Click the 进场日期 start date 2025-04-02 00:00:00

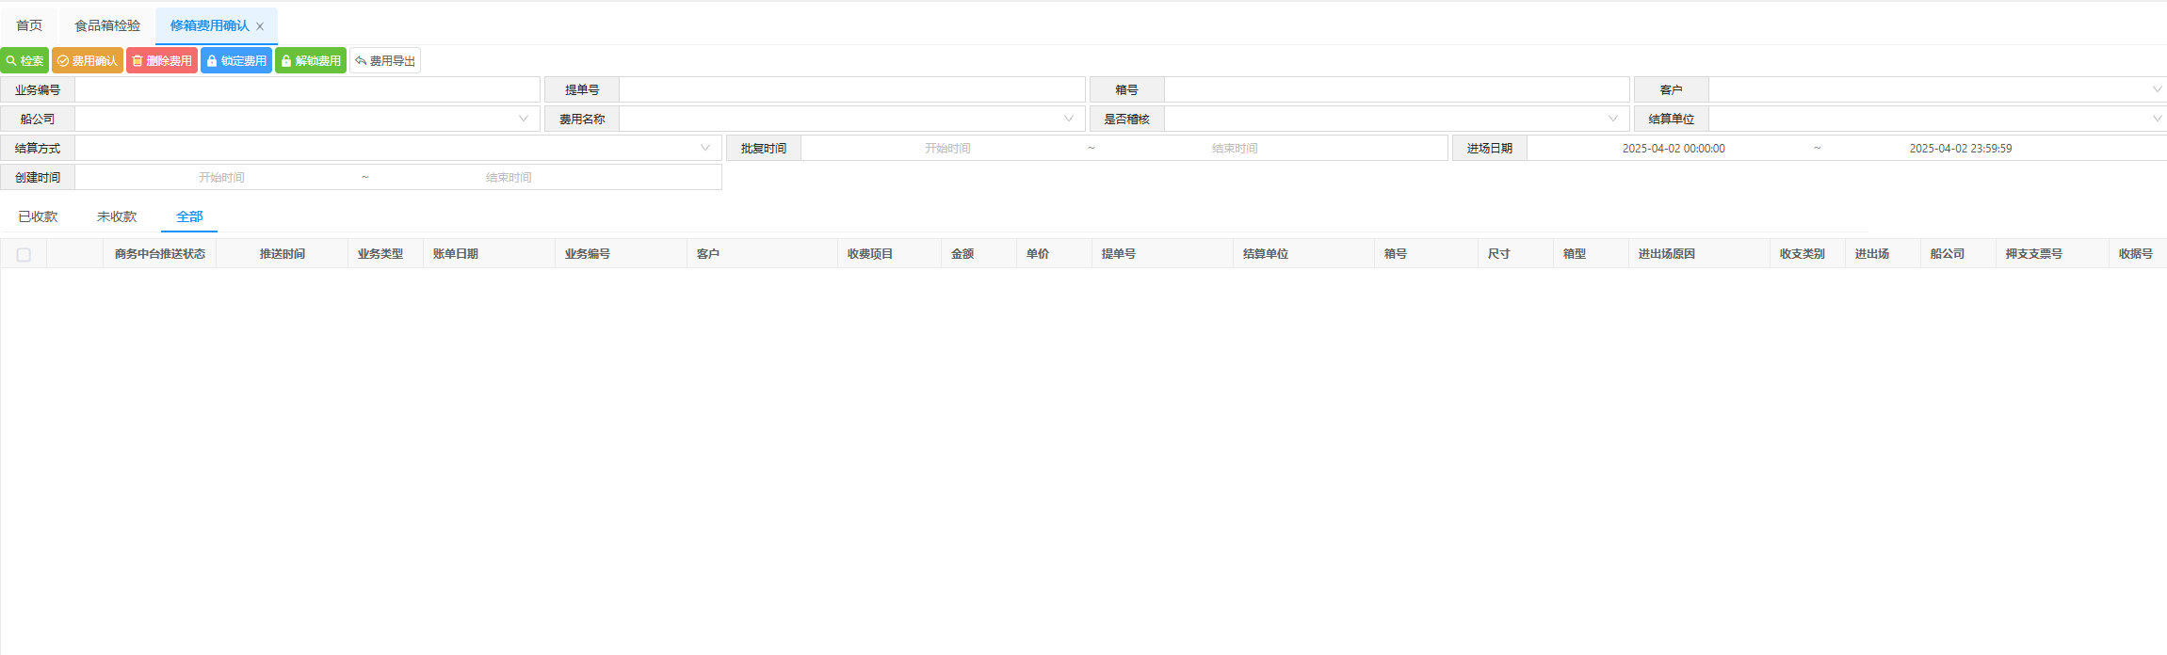[1673, 149]
